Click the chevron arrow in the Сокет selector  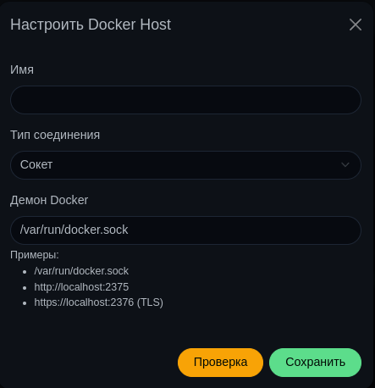[345, 164]
